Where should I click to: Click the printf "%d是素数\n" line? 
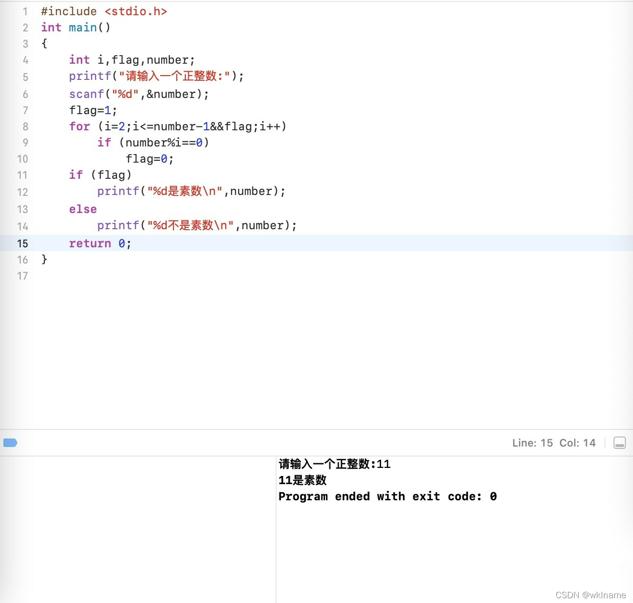192,191
